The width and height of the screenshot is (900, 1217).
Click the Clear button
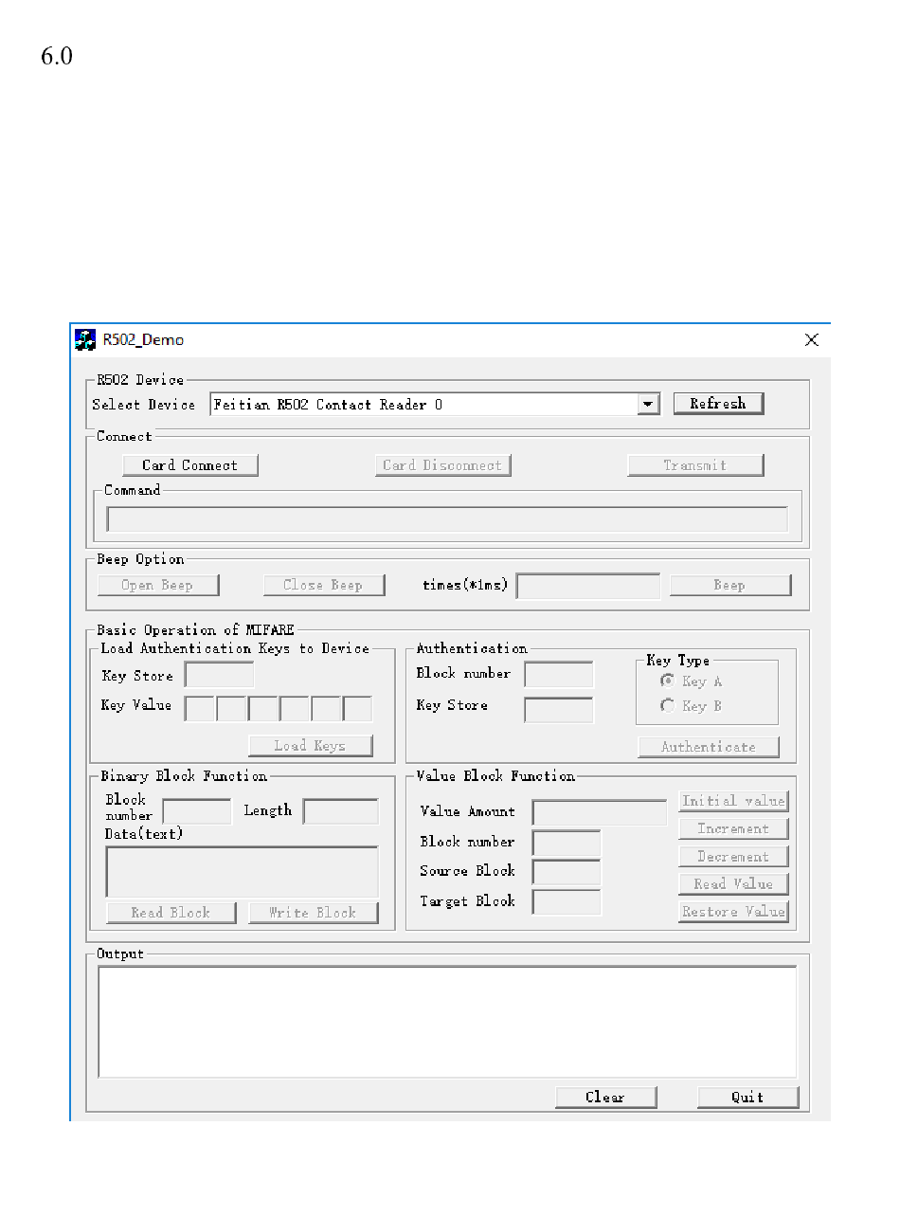(606, 1097)
